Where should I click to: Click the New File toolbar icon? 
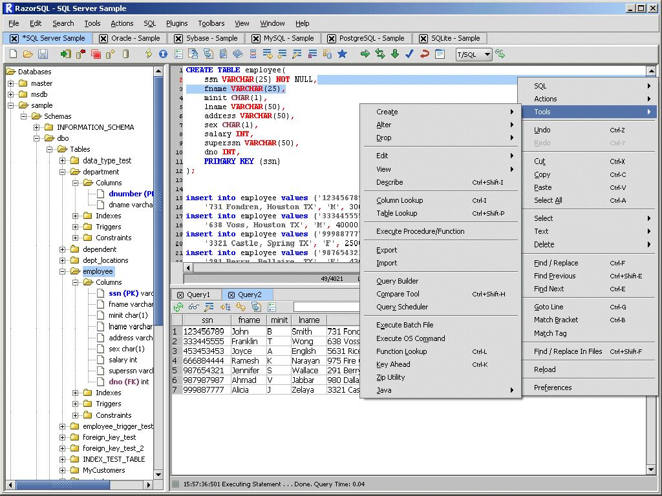pyautogui.click(x=14, y=54)
